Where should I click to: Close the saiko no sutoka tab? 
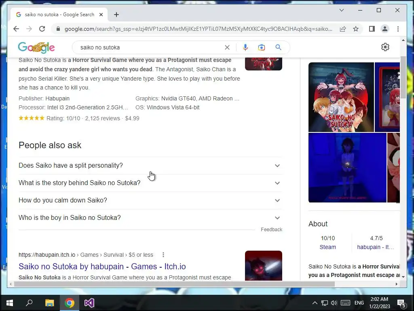pos(101,15)
